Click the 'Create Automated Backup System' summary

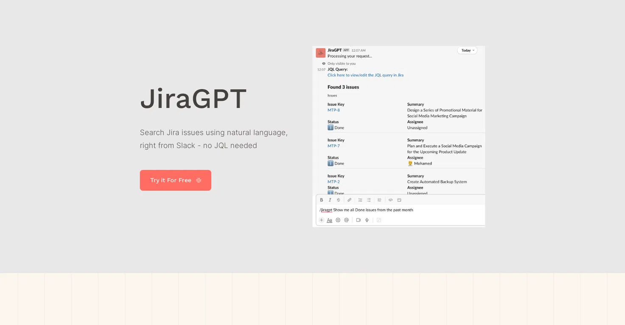(x=437, y=182)
